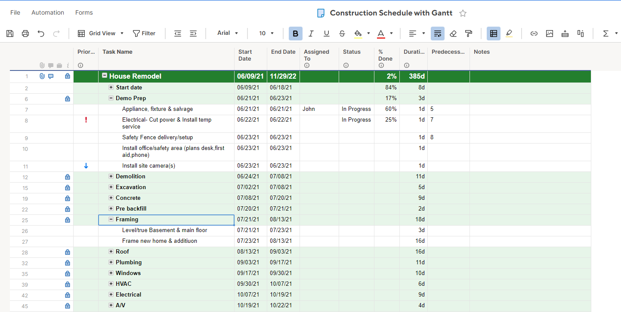The image size is (621, 312).
Task: Click the Insert link icon
Action: tap(534, 34)
